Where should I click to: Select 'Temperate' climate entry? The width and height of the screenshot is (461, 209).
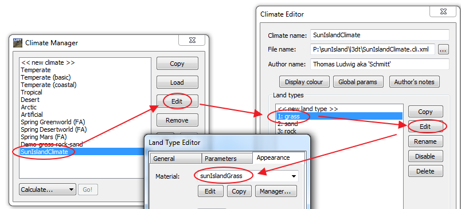tap(85, 70)
